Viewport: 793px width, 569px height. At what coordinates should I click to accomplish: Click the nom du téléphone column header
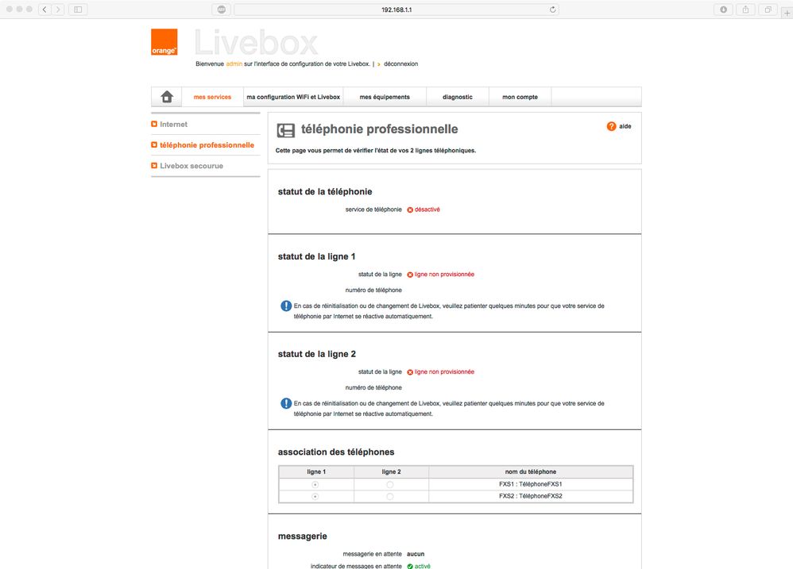pyautogui.click(x=531, y=471)
